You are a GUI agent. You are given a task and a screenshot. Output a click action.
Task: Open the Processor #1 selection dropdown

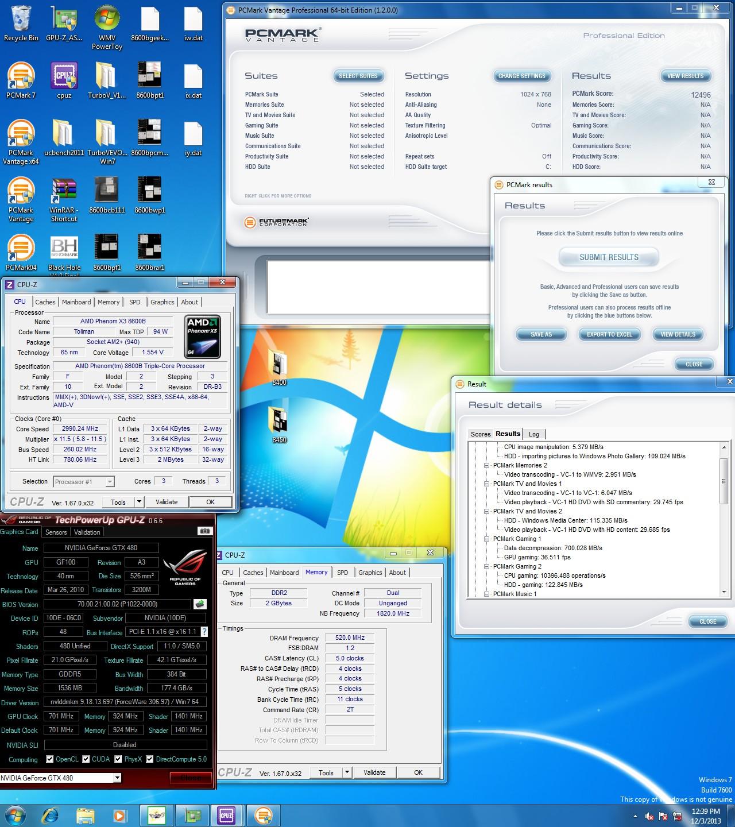[x=84, y=482]
